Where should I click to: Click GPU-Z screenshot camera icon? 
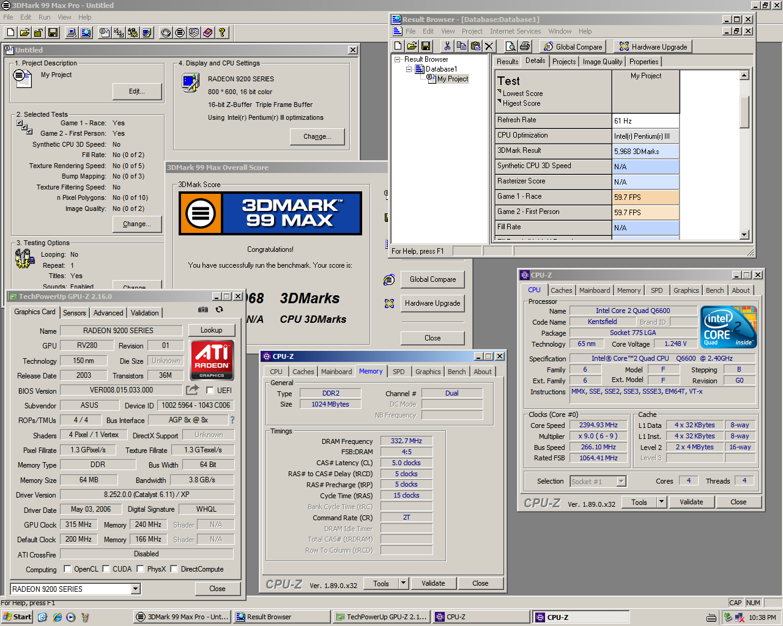[x=203, y=309]
